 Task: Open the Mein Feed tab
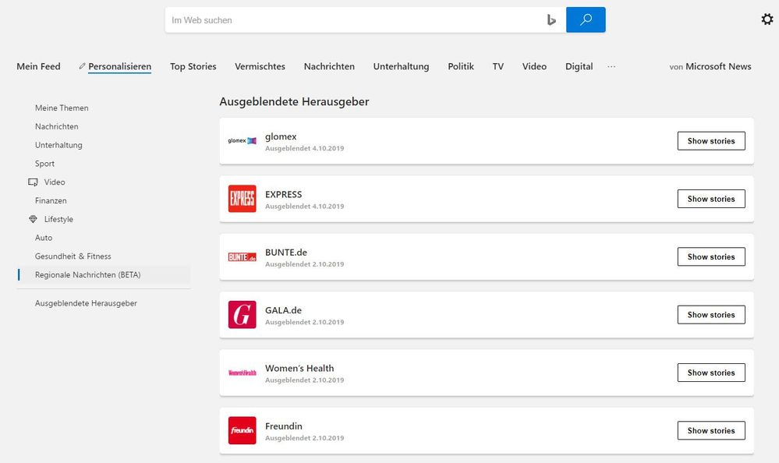click(x=38, y=66)
